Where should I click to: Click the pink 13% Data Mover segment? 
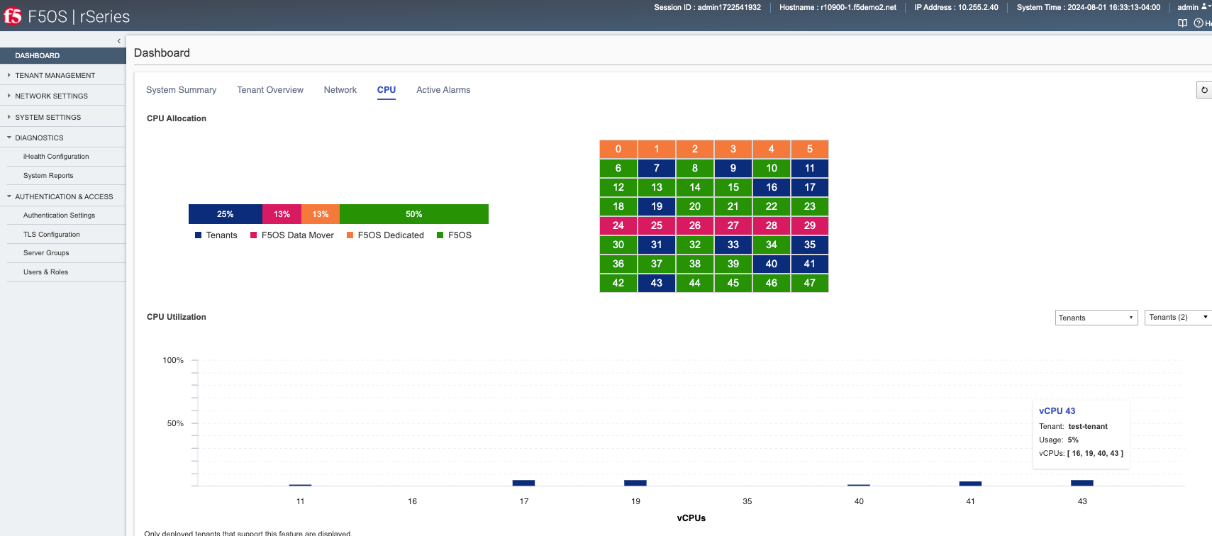(x=282, y=214)
